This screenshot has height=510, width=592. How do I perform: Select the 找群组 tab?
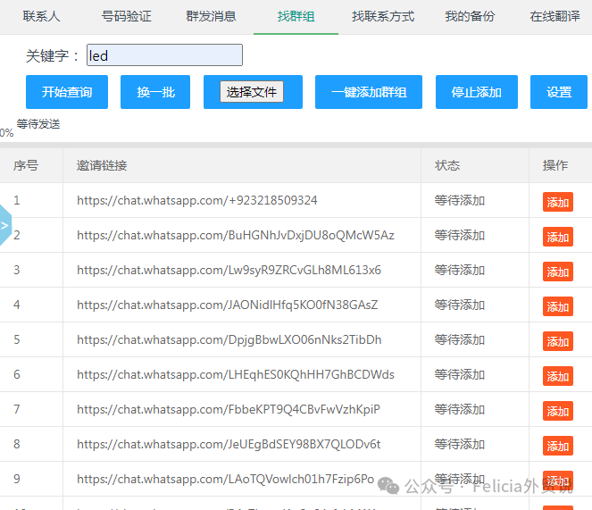[296, 17]
